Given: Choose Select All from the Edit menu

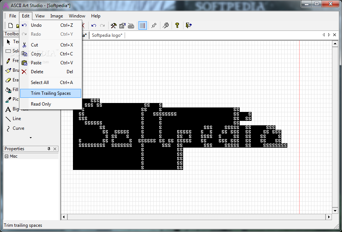Looking at the screenshot, I should pos(51,83).
